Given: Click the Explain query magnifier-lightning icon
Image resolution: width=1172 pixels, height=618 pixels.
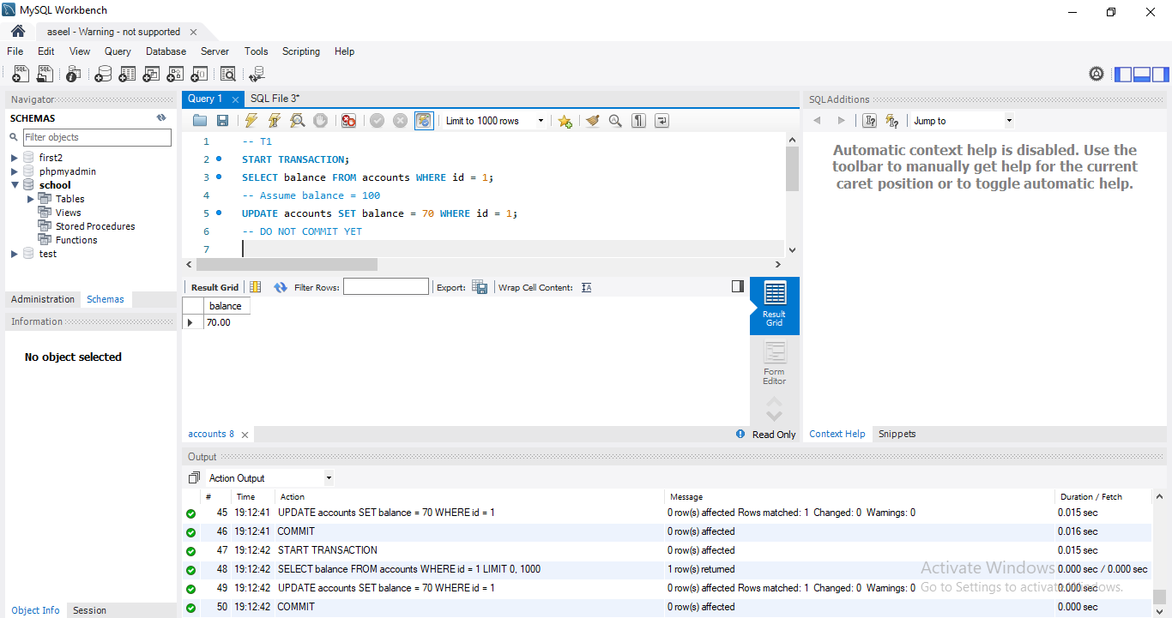Looking at the screenshot, I should tap(297, 121).
